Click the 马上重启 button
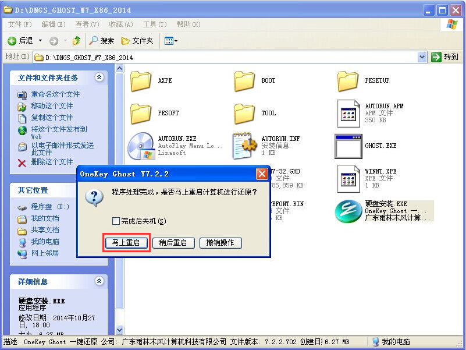Image resolution: width=466 pixels, height=350 pixels. [x=126, y=243]
